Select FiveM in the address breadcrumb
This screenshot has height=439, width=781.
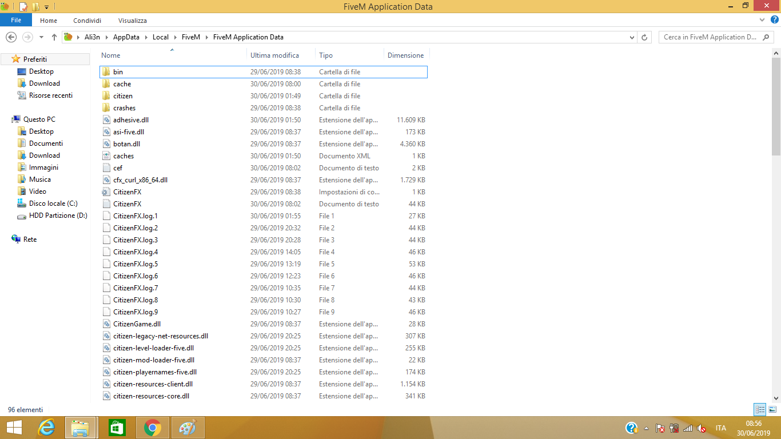pos(191,37)
